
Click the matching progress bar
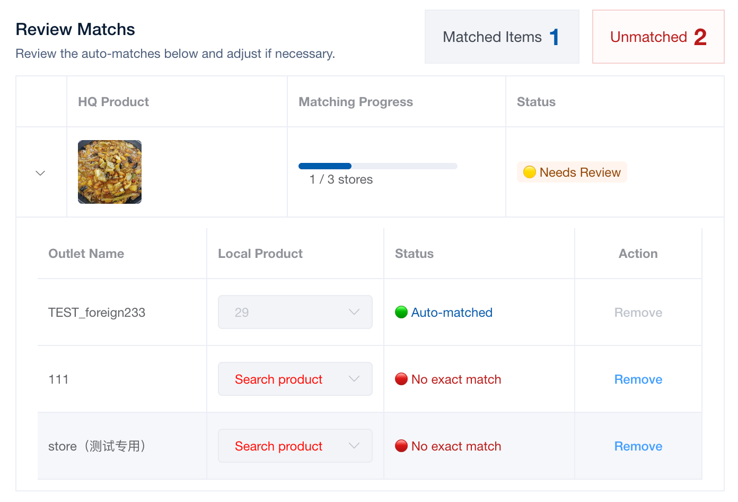click(377, 166)
